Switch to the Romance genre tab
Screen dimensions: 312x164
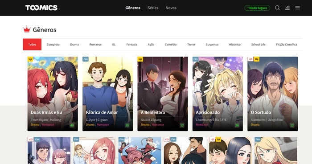click(x=95, y=45)
